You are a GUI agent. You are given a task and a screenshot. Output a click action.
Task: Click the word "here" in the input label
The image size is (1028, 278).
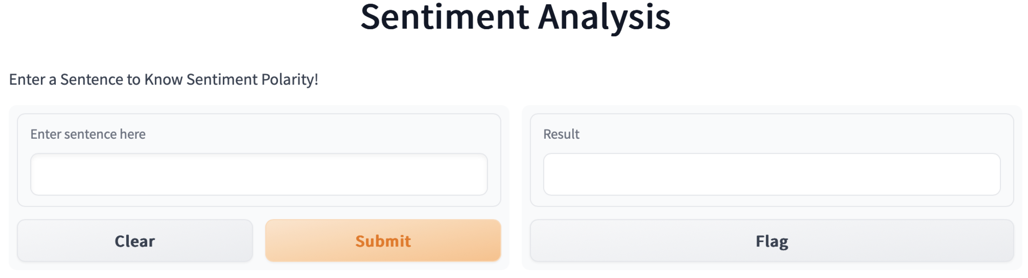132,135
